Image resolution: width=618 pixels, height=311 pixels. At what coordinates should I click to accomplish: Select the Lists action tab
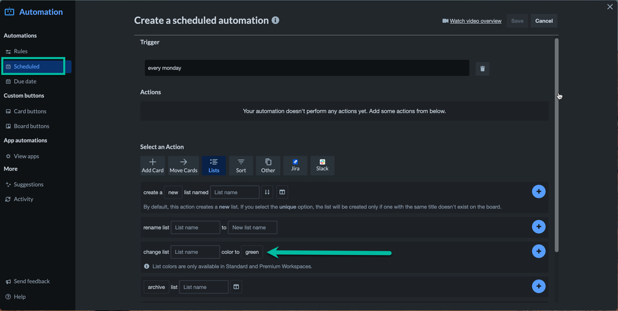(x=213, y=166)
